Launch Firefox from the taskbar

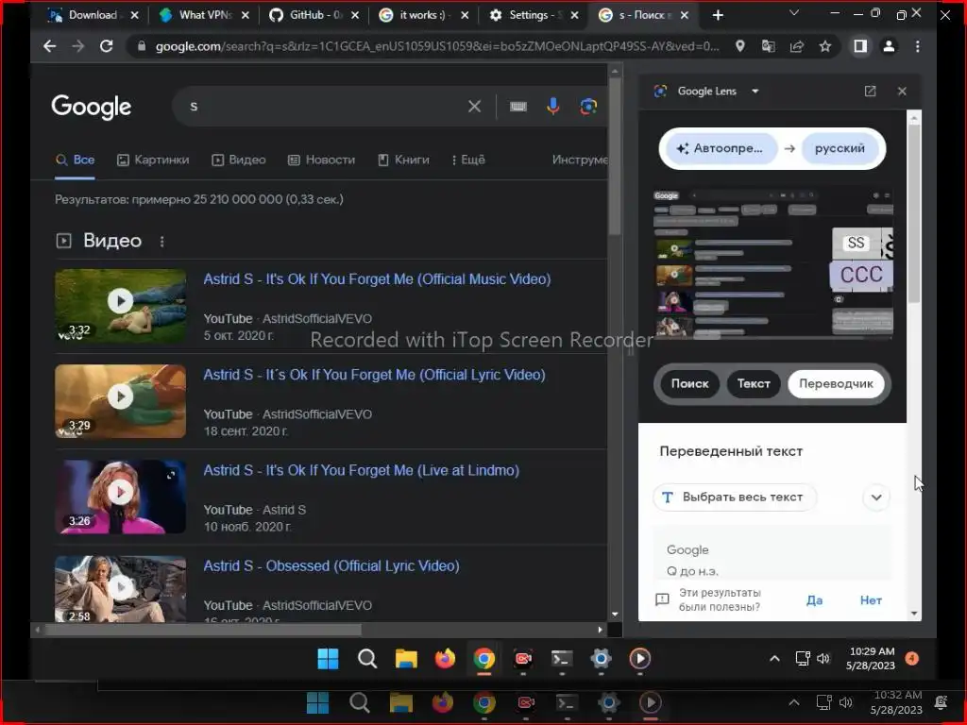[x=445, y=659]
